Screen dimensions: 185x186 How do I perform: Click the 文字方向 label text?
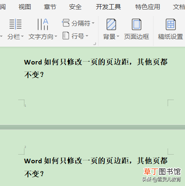tap(41, 36)
